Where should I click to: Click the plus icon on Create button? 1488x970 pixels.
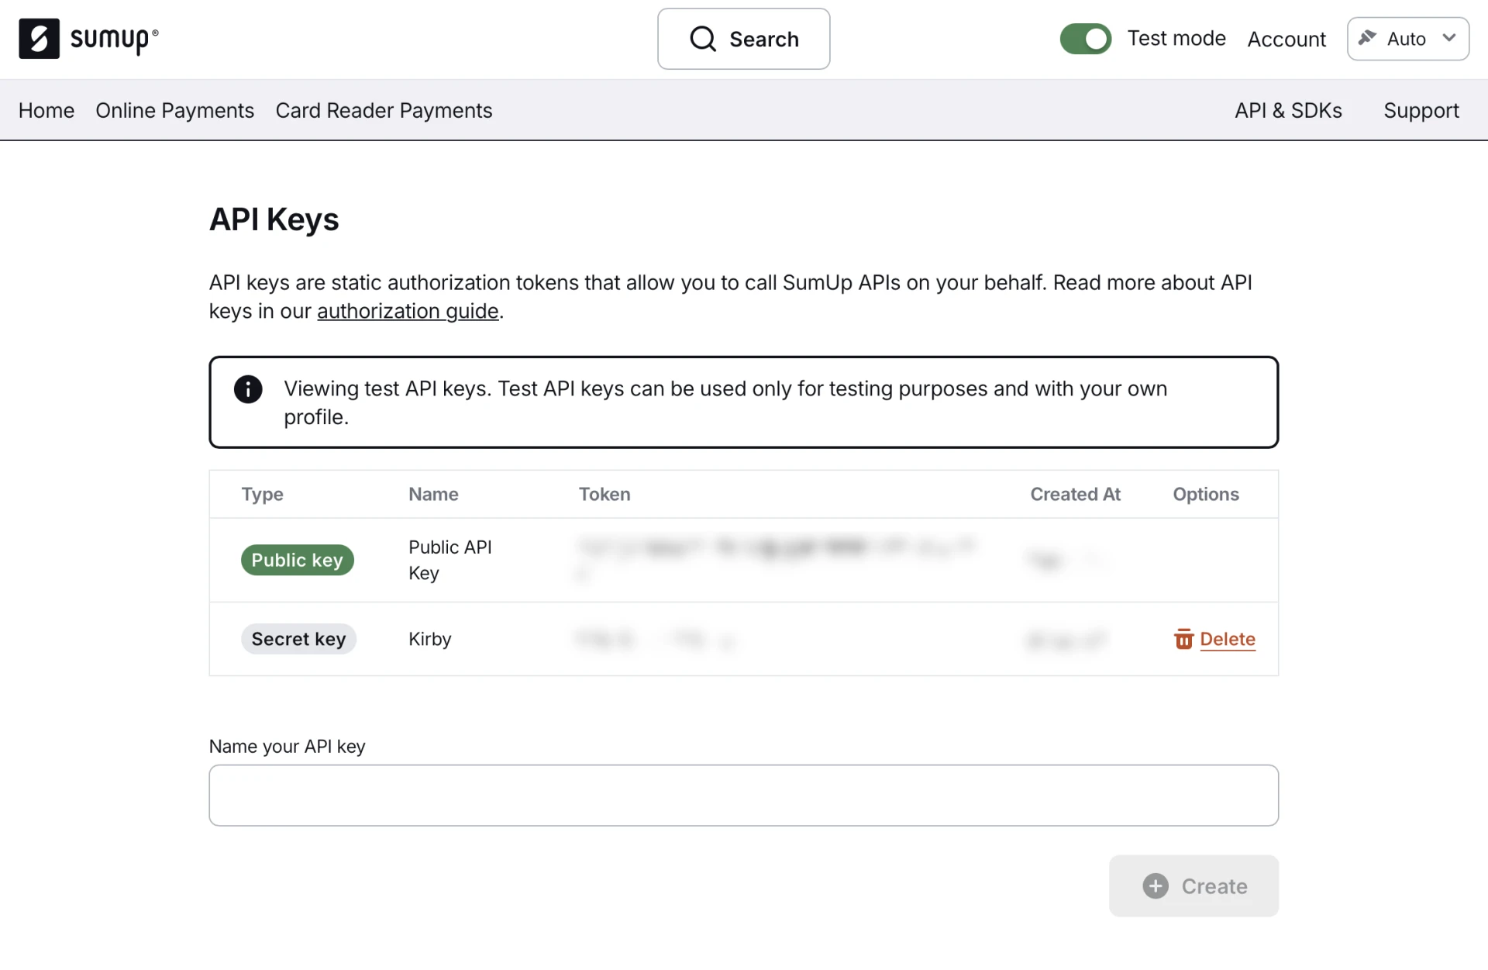pyautogui.click(x=1155, y=886)
